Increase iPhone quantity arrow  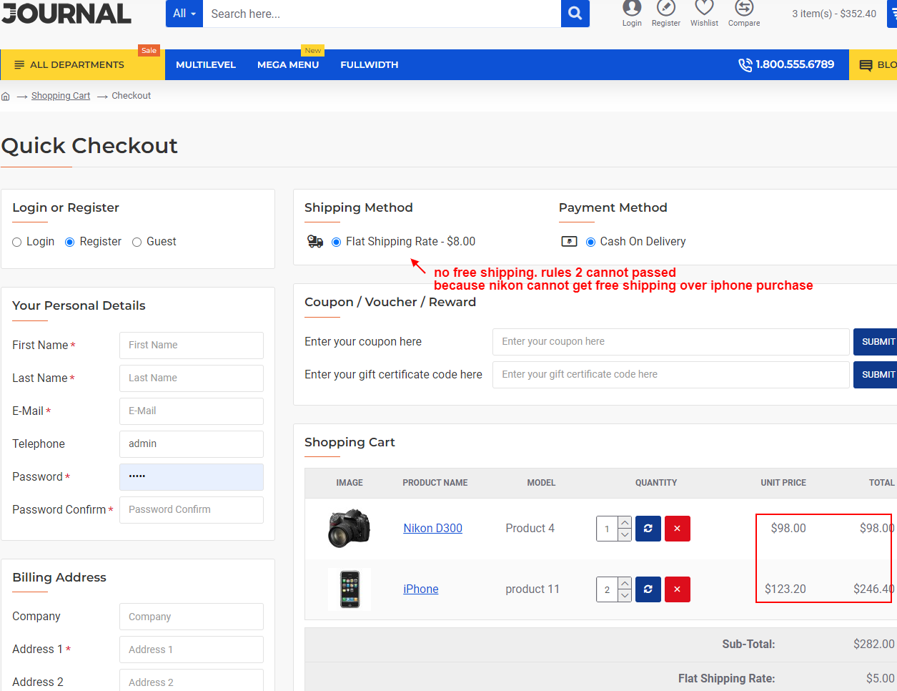[625, 583]
